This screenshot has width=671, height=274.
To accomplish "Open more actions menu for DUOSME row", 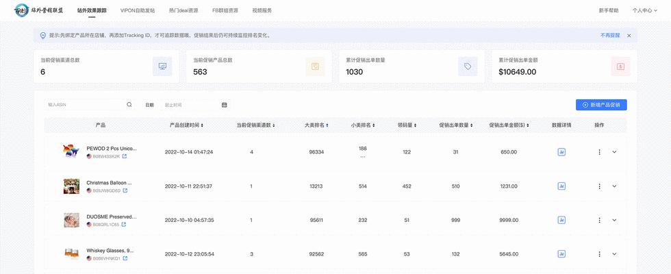I will pyautogui.click(x=600, y=220).
